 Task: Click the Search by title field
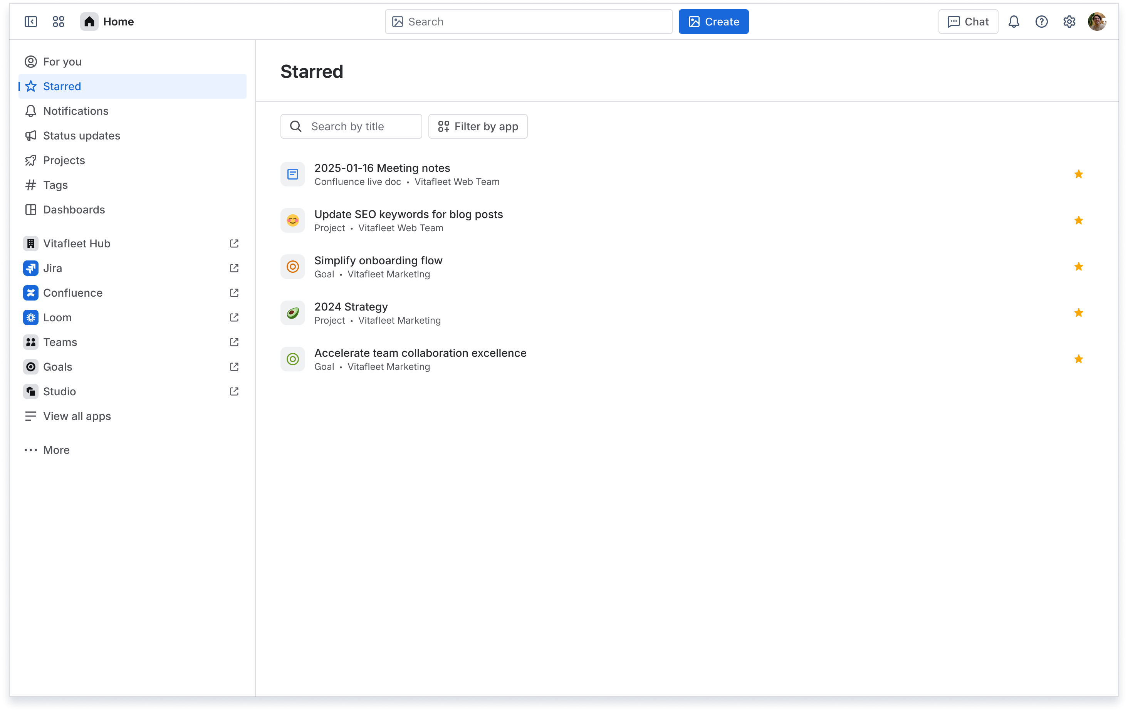[x=351, y=126]
